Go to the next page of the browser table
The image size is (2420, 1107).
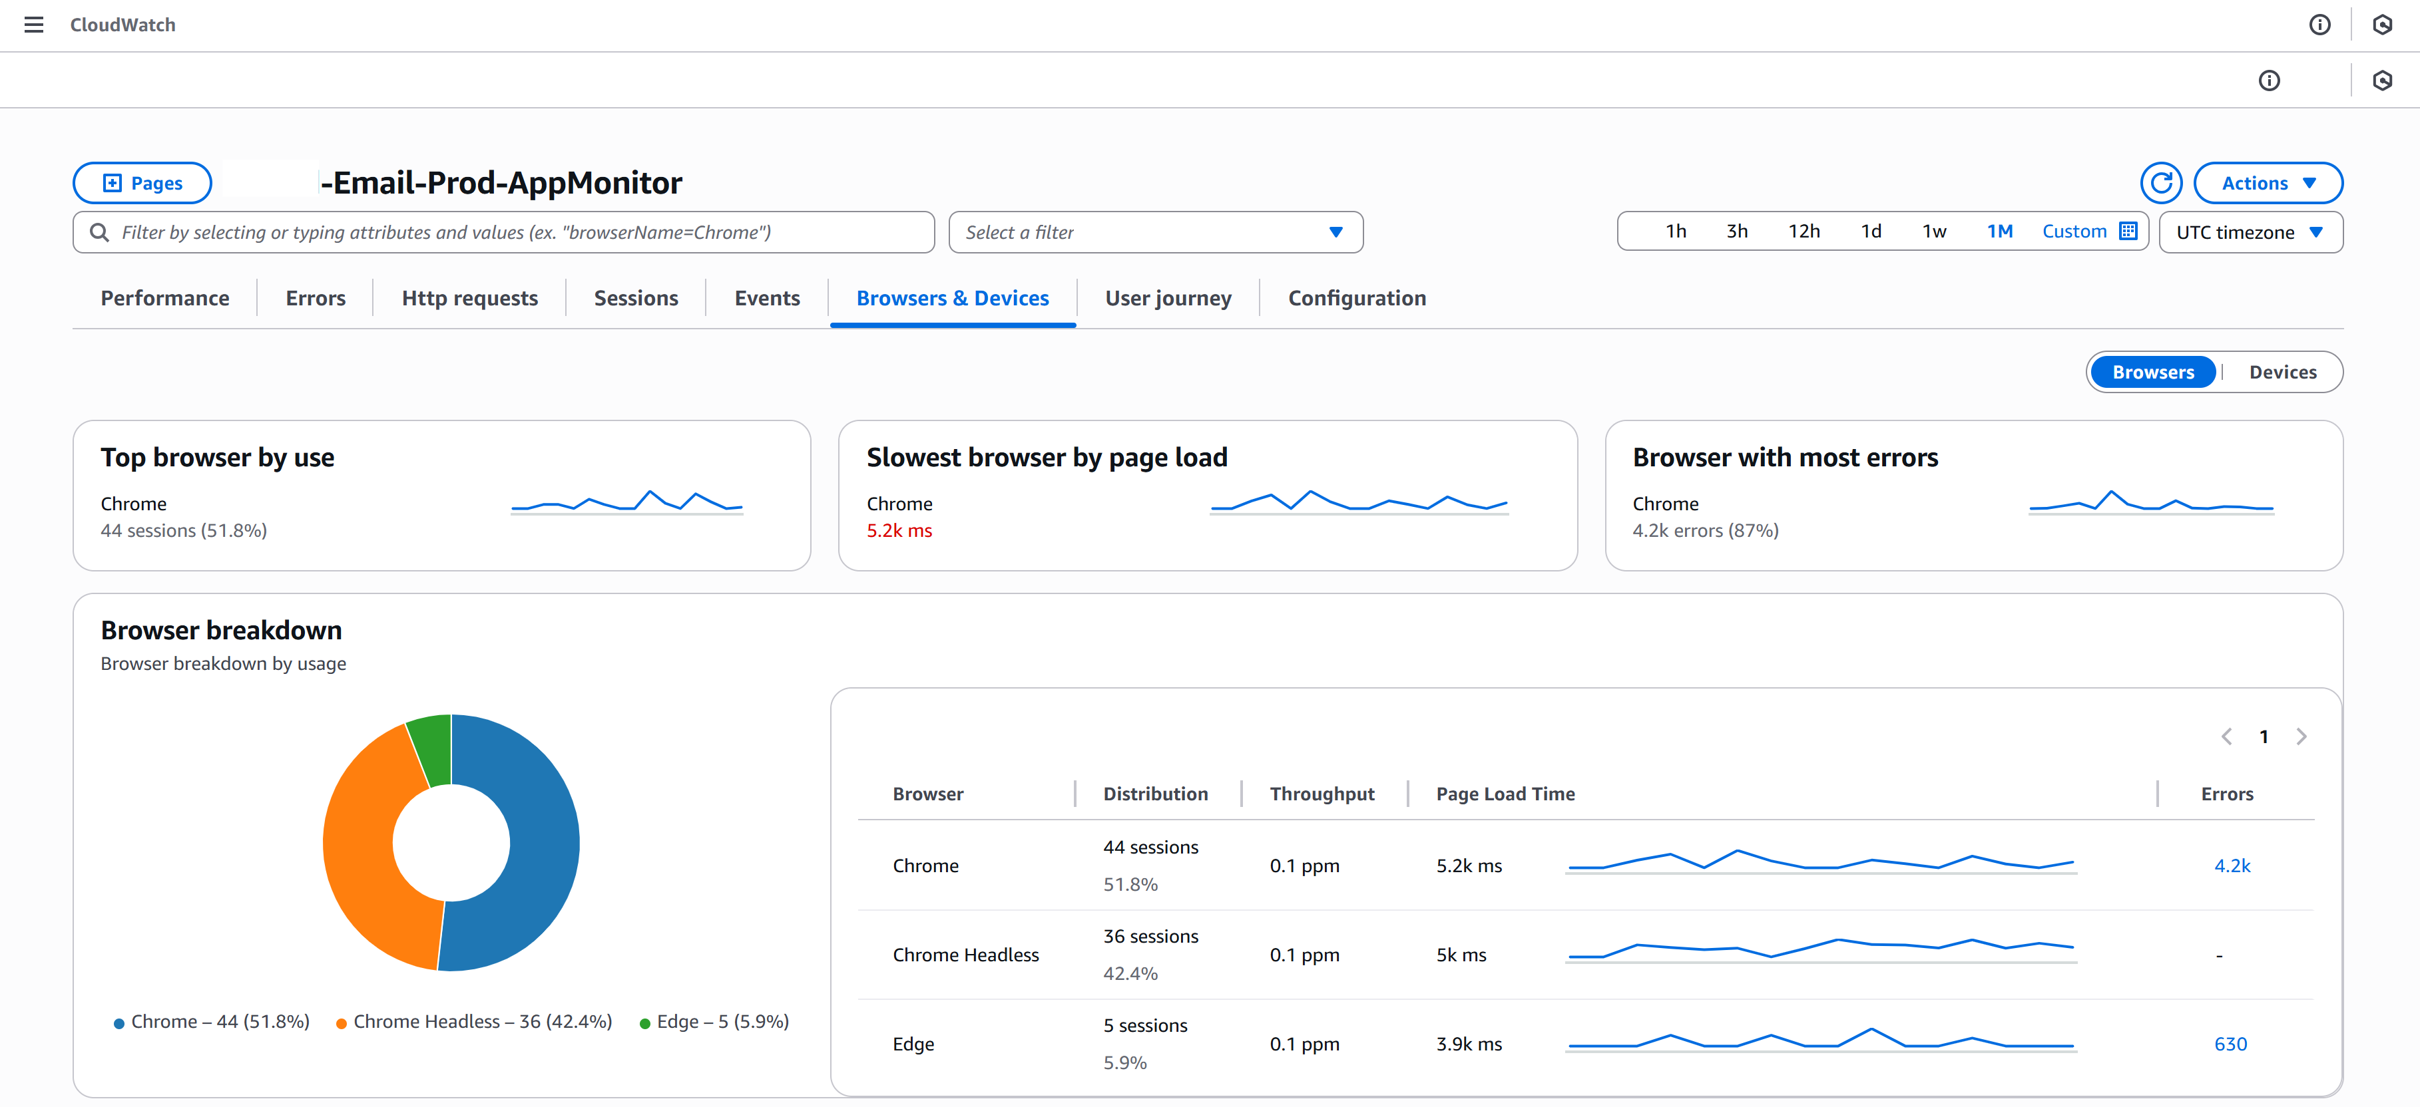tap(2301, 736)
